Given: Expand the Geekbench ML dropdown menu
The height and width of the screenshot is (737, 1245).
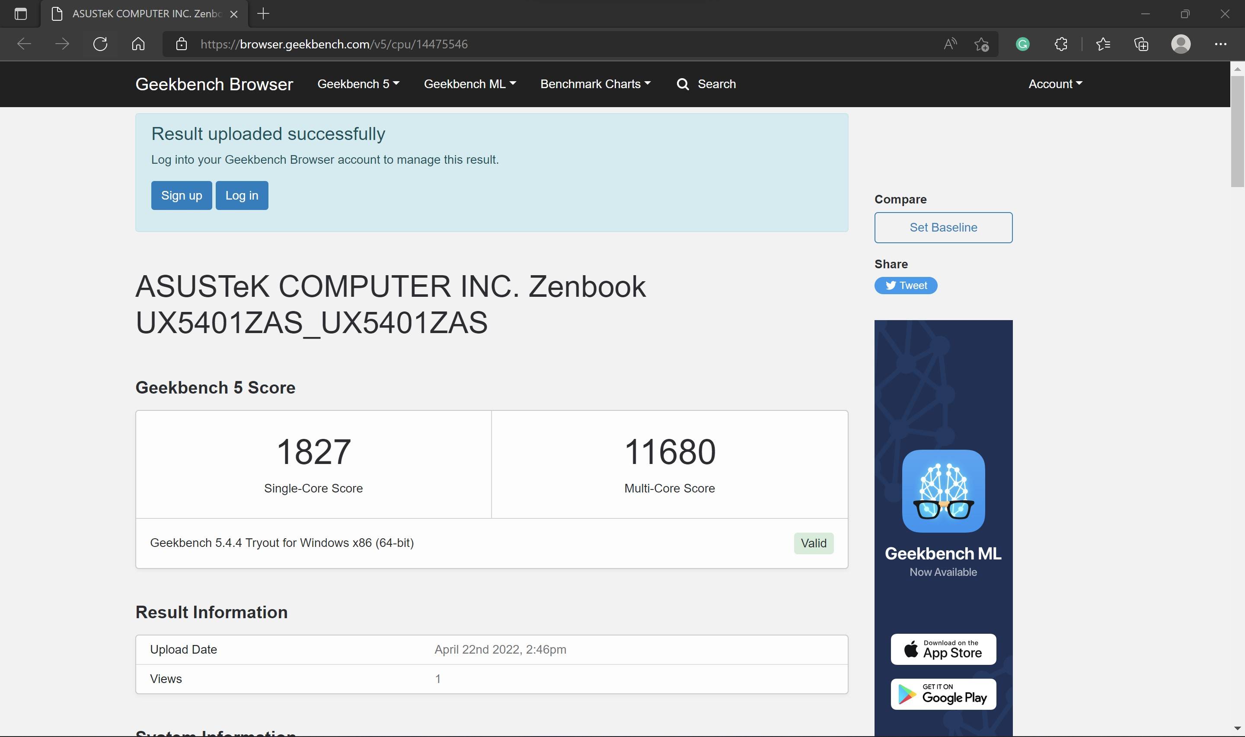Looking at the screenshot, I should tap(469, 84).
